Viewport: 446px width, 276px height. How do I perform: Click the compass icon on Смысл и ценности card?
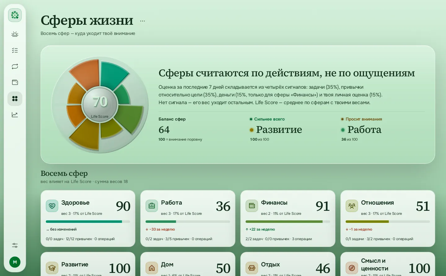click(352, 268)
